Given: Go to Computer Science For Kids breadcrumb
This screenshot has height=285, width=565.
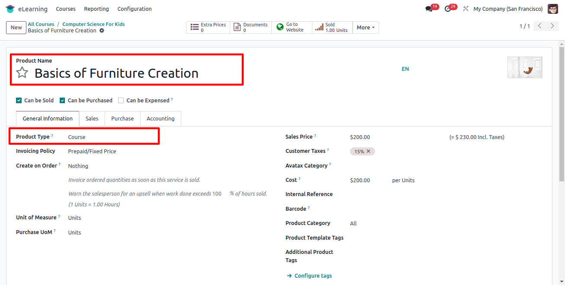Looking at the screenshot, I should pyautogui.click(x=93, y=24).
